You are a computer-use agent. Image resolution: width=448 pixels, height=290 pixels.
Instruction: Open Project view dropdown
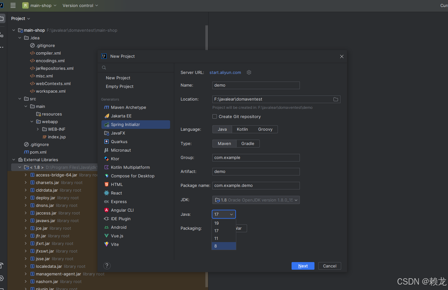coord(21,19)
